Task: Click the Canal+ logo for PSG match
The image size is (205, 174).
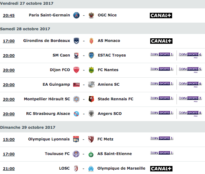Action: tap(161, 15)
